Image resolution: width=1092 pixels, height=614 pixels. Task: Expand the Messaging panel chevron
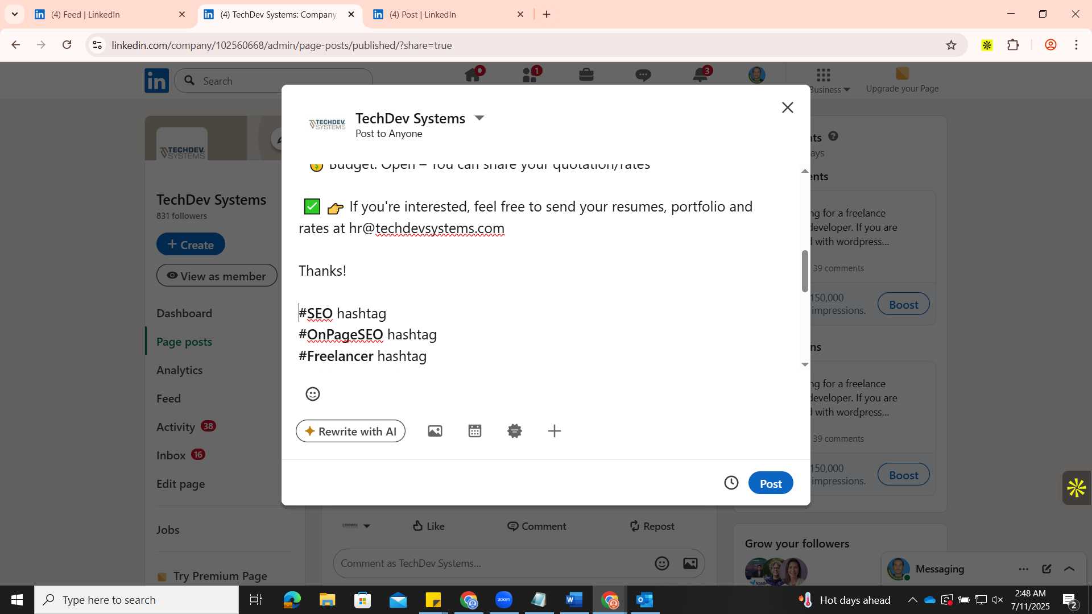pyautogui.click(x=1069, y=569)
